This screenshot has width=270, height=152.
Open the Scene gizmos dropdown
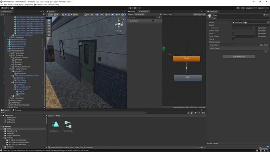(x=123, y=15)
